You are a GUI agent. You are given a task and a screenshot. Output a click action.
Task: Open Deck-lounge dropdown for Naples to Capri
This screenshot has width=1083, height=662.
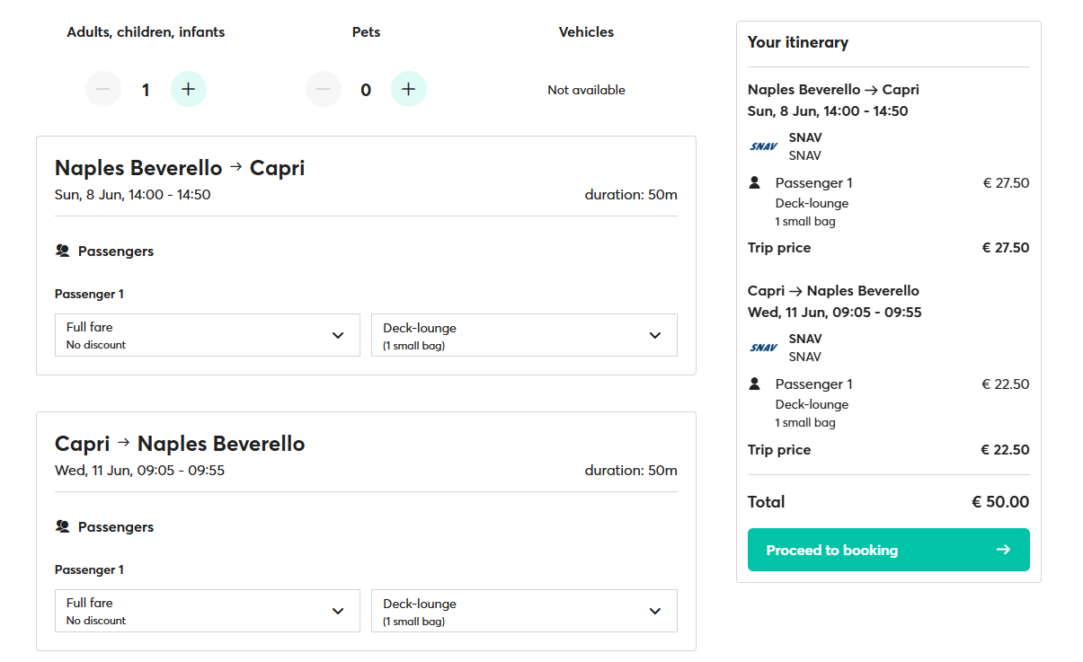click(524, 335)
